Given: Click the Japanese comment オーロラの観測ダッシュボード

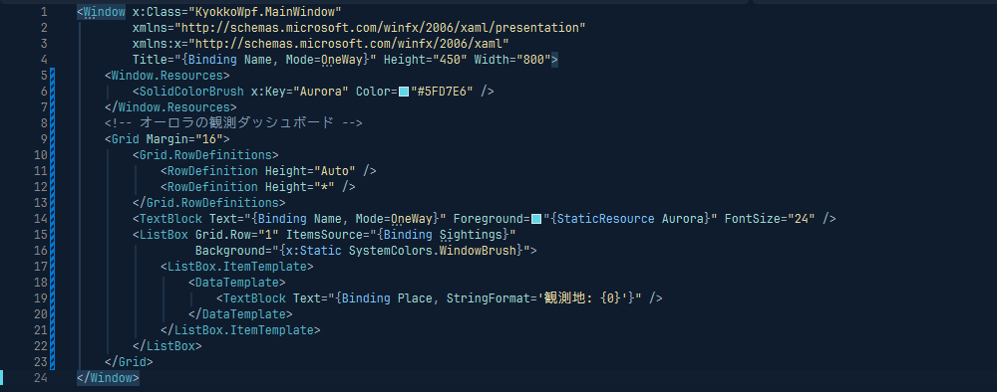Looking at the screenshot, I should tap(236, 123).
